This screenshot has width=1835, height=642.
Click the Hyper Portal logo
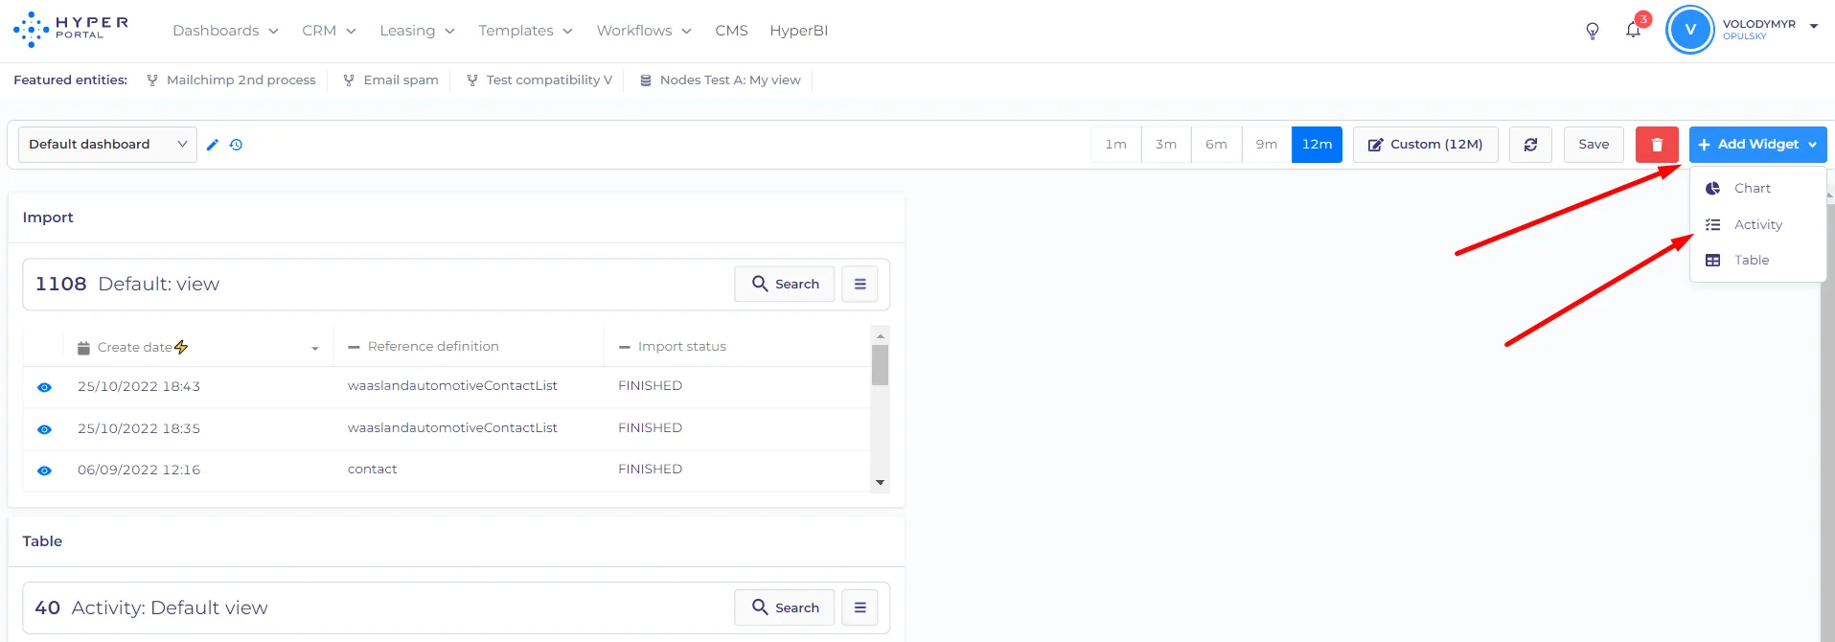71,30
